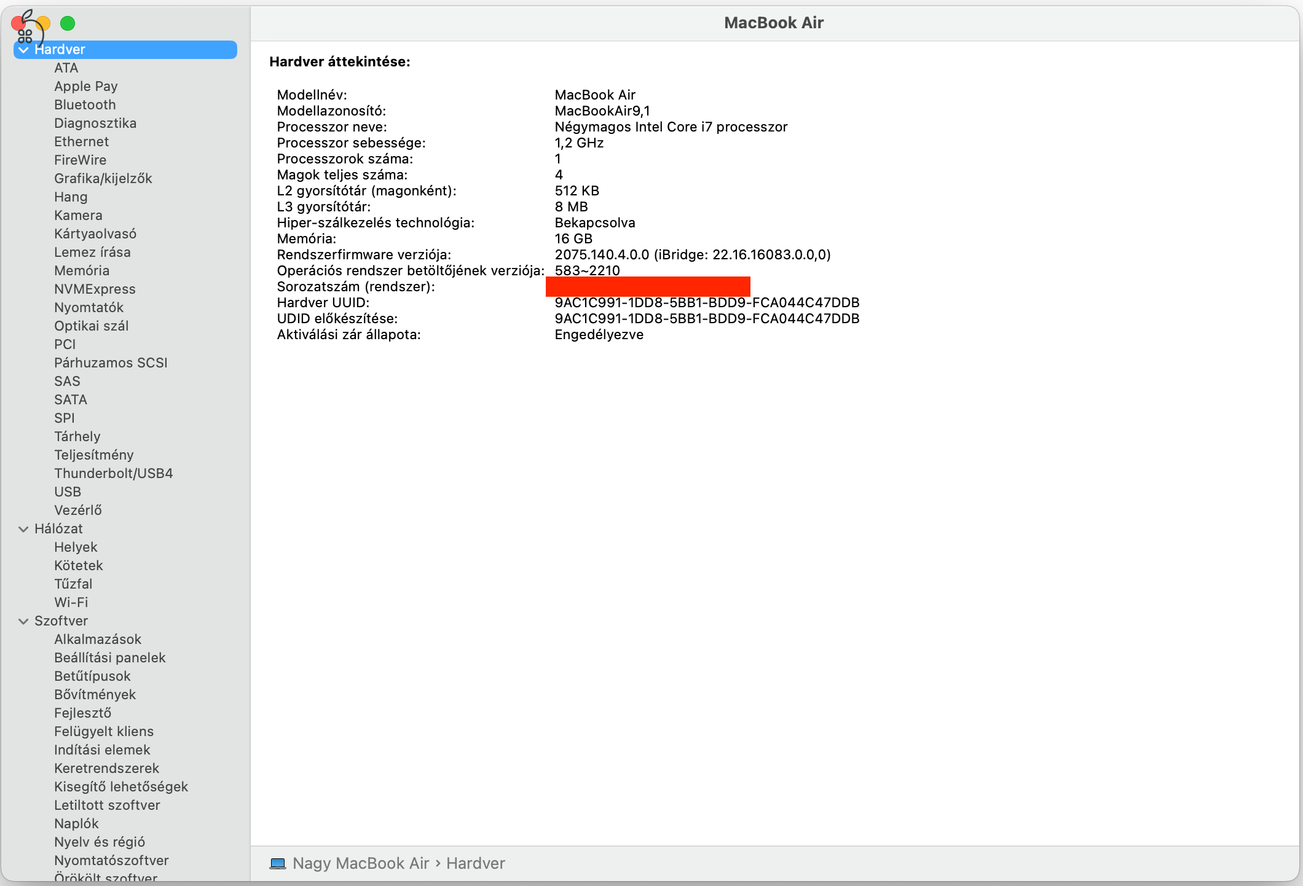Image resolution: width=1303 pixels, height=886 pixels.
Task: Select Ethernet in the sidebar
Action: click(81, 142)
